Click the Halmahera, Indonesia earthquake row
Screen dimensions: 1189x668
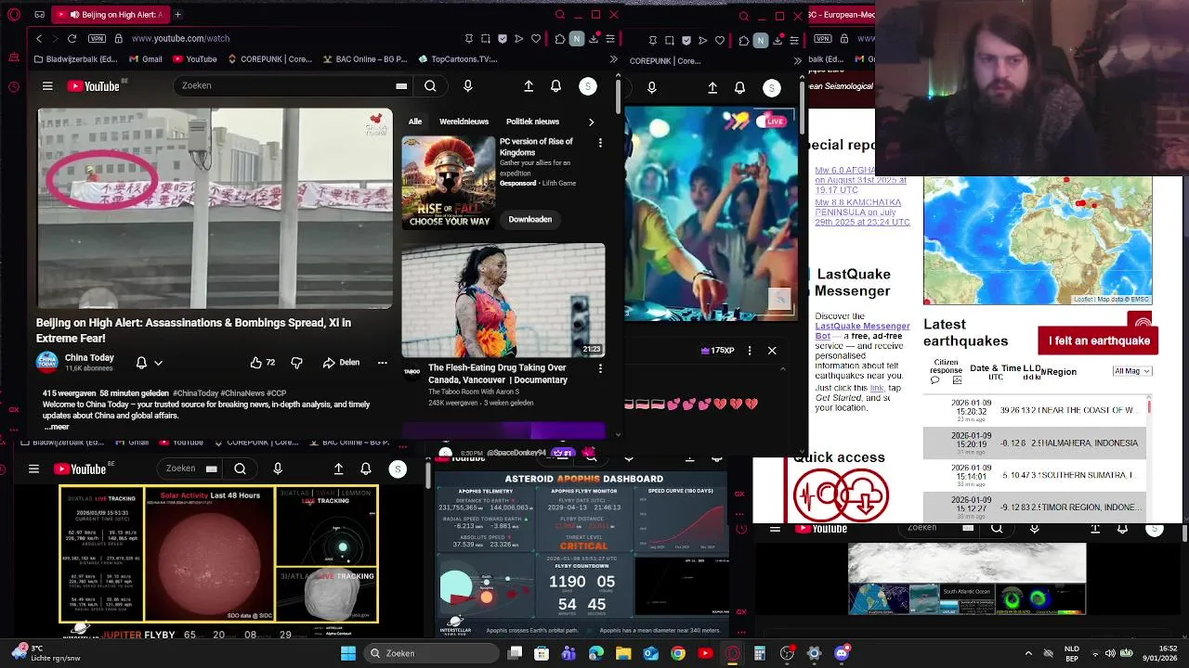coord(1036,443)
